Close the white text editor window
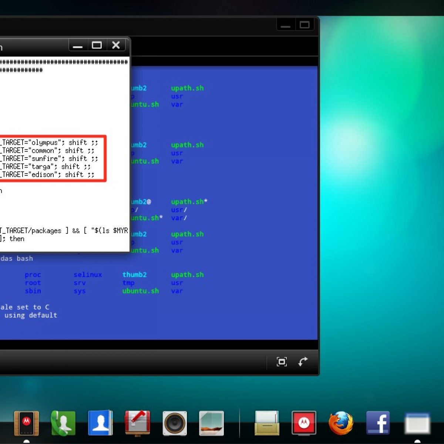The height and width of the screenshot is (444, 444). click(x=116, y=46)
